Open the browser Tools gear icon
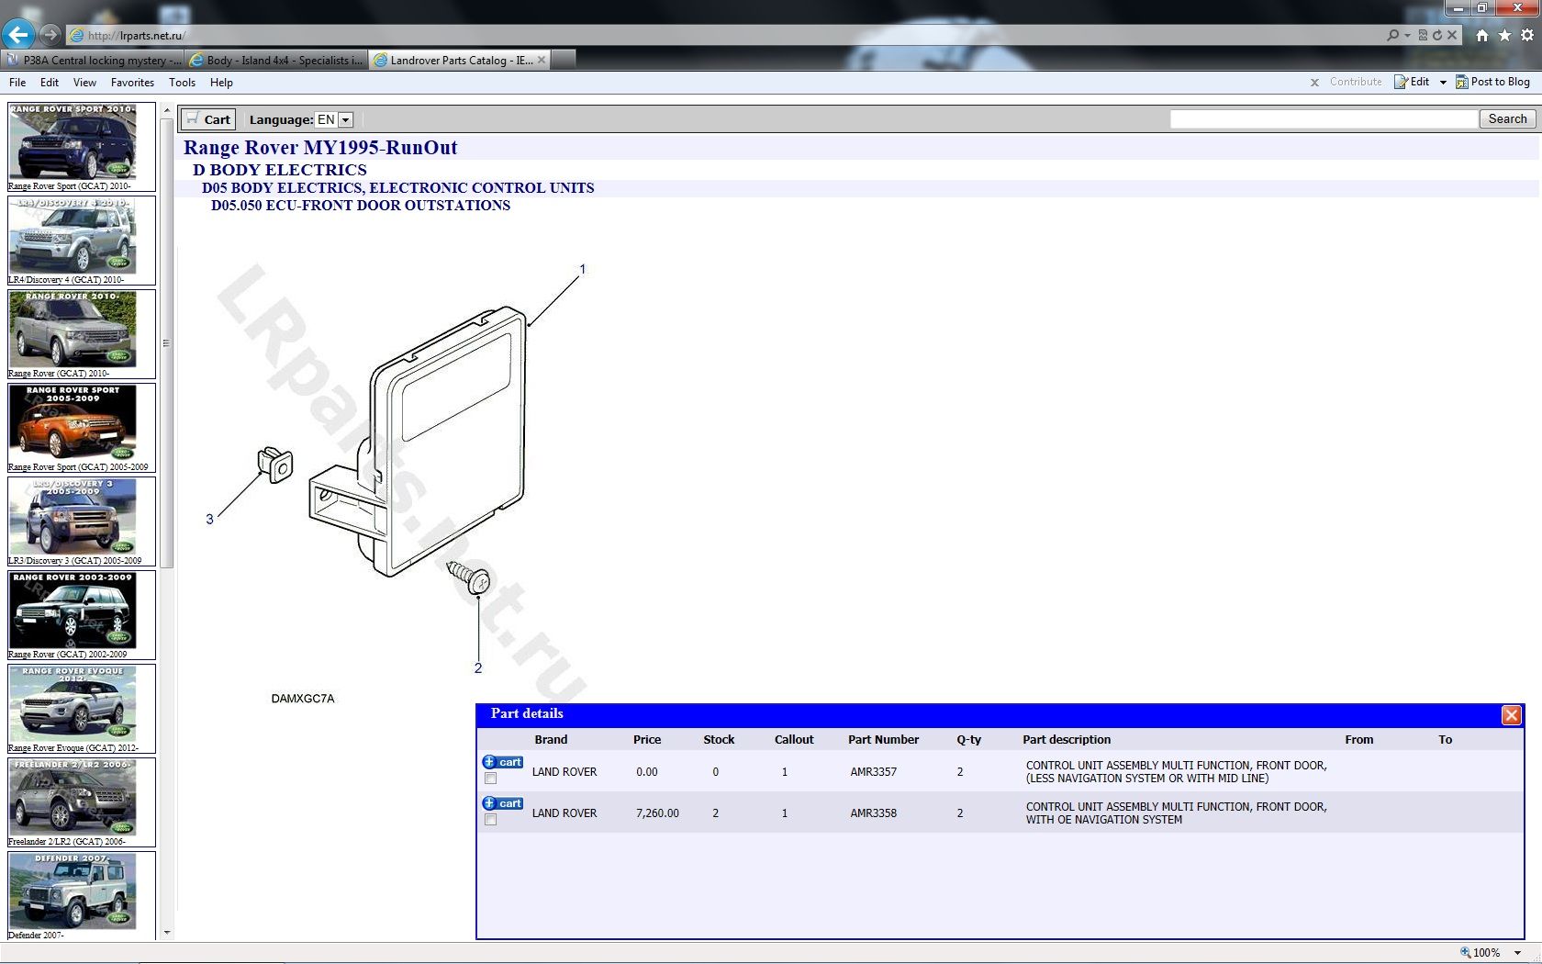1542x964 pixels. 1527,35
